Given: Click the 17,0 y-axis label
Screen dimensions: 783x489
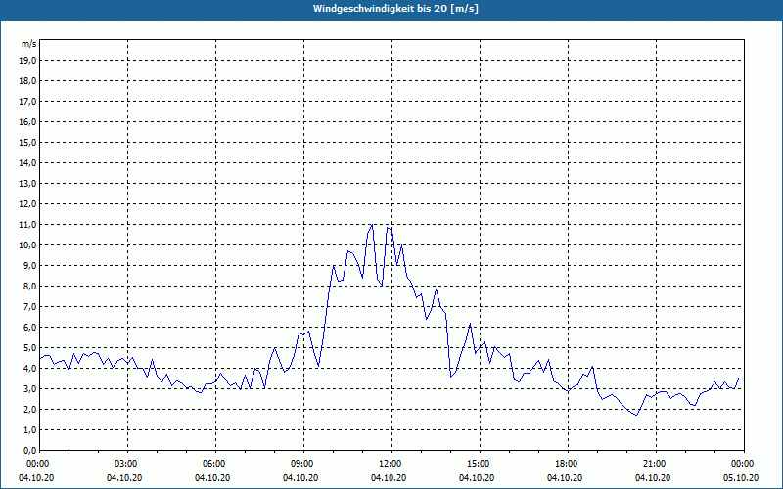Looking at the screenshot, I should click(27, 102).
